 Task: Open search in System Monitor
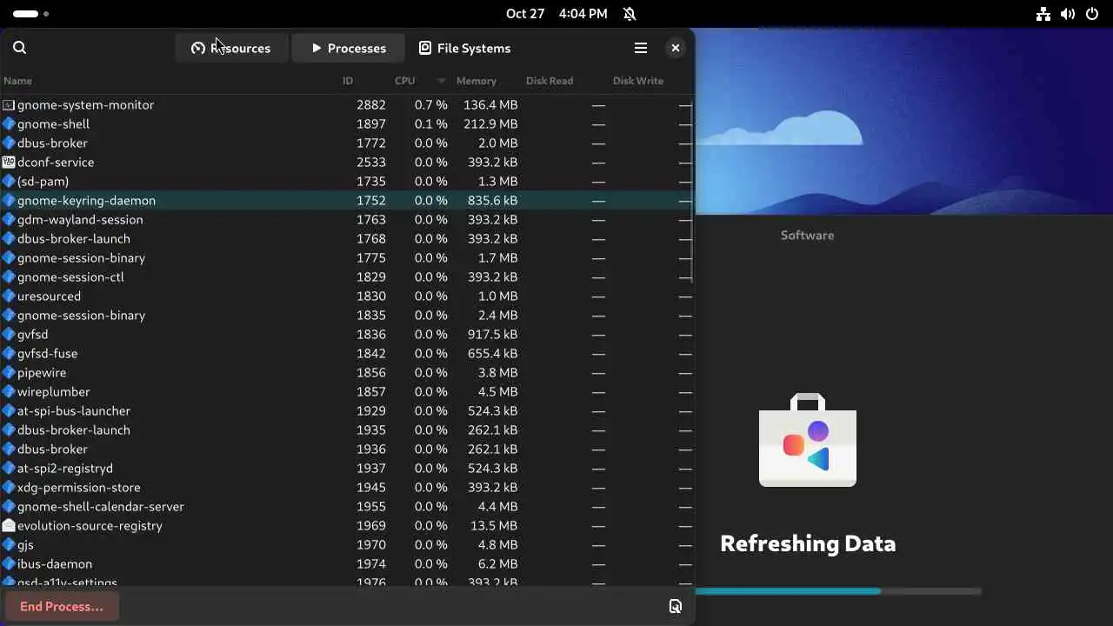tap(20, 48)
